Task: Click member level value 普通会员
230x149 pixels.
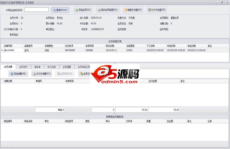Action: click(x=174, y=18)
